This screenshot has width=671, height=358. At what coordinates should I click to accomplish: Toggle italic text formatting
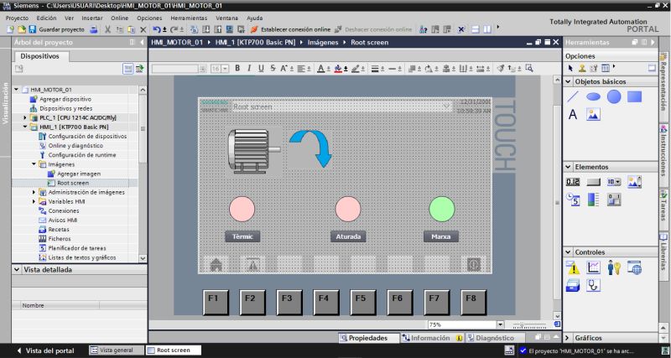pyautogui.click(x=249, y=68)
